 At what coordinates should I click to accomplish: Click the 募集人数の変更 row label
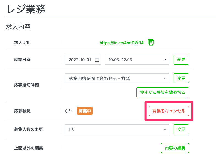tap(29, 129)
